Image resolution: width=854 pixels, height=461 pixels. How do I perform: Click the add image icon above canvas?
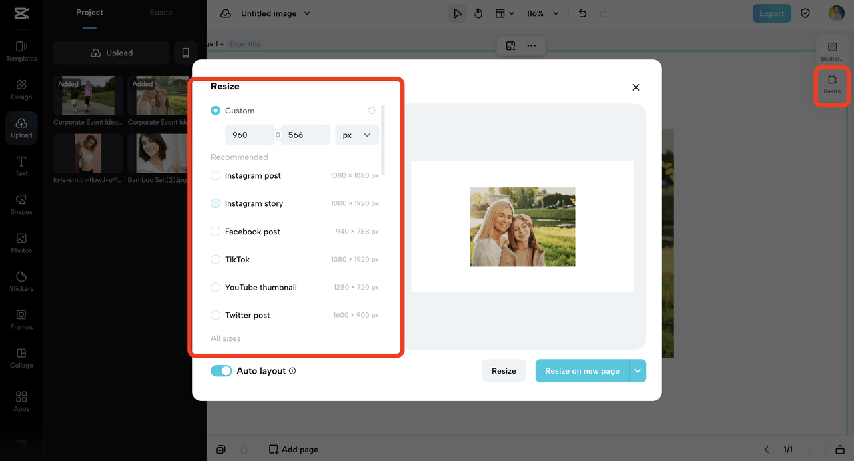coord(510,46)
